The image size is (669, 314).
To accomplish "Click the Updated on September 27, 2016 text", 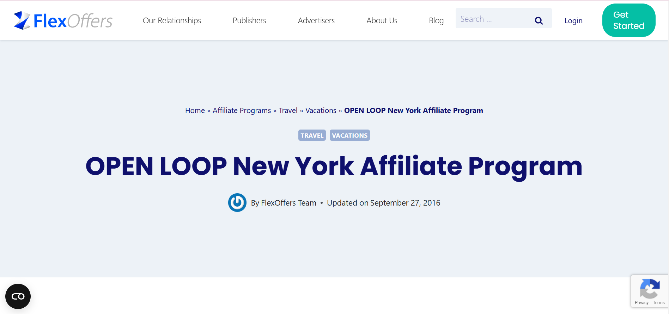I will pos(384,203).
